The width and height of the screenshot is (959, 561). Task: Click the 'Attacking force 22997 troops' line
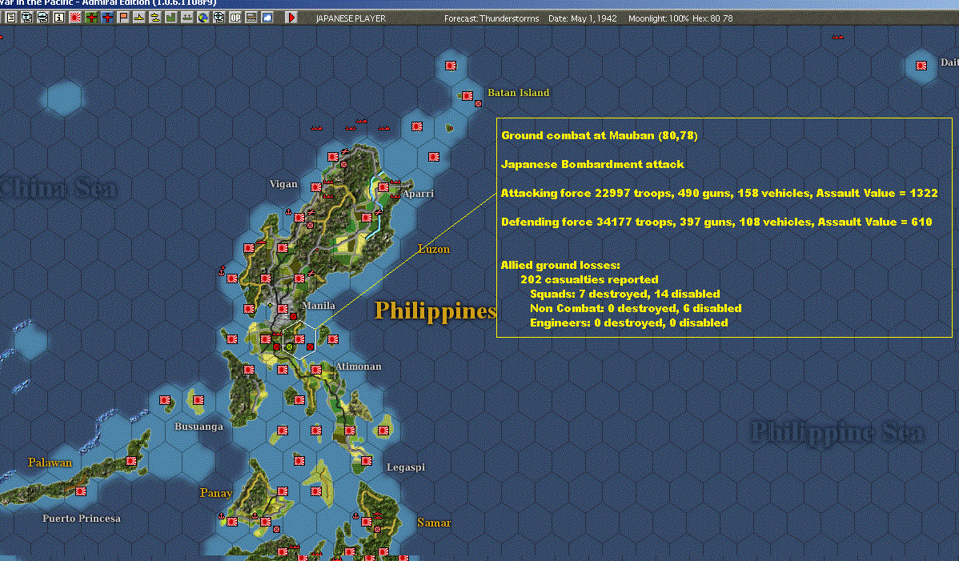coord(719,193)
